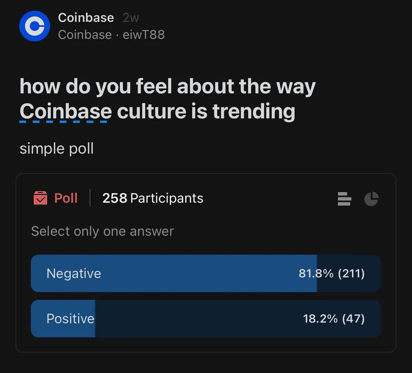Open the Coinbase author name in header

(x=86, y=18)
